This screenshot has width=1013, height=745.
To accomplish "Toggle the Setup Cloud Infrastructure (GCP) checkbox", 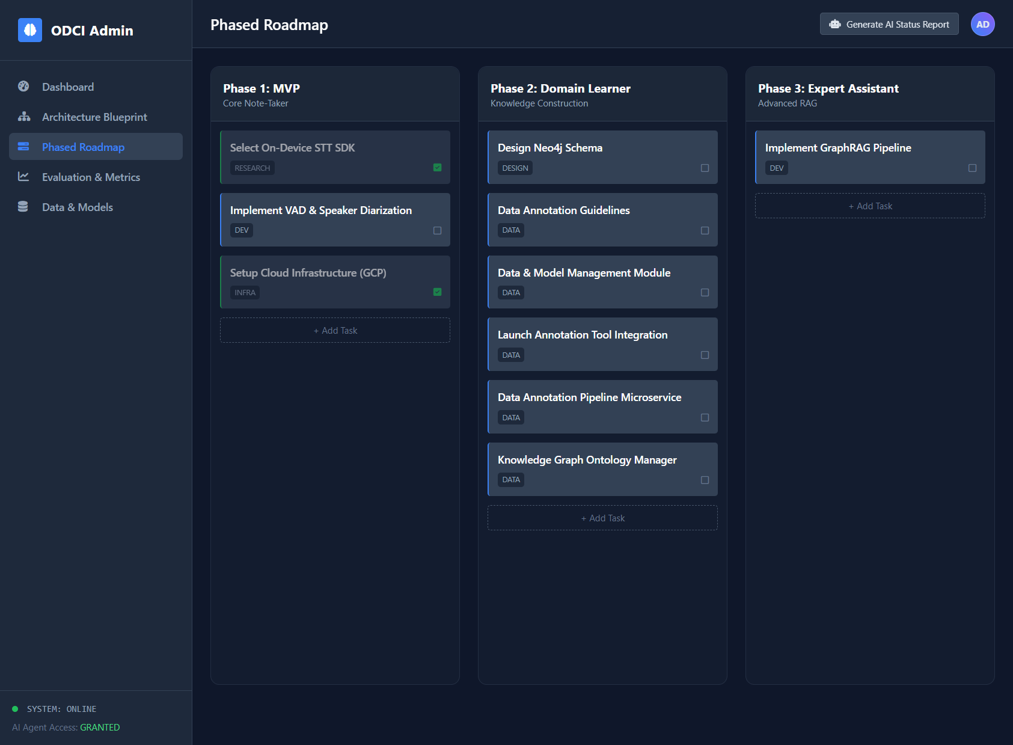I will [x=437, y=292].
